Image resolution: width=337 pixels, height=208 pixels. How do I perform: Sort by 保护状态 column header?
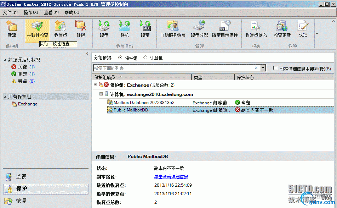284,77
